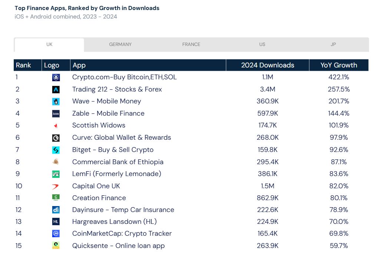Click the 268.0K downloads value
The image size is (383, 265).
(268, 138)
